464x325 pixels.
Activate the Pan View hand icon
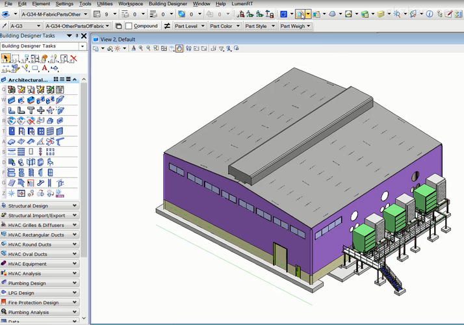click(179, 49)
